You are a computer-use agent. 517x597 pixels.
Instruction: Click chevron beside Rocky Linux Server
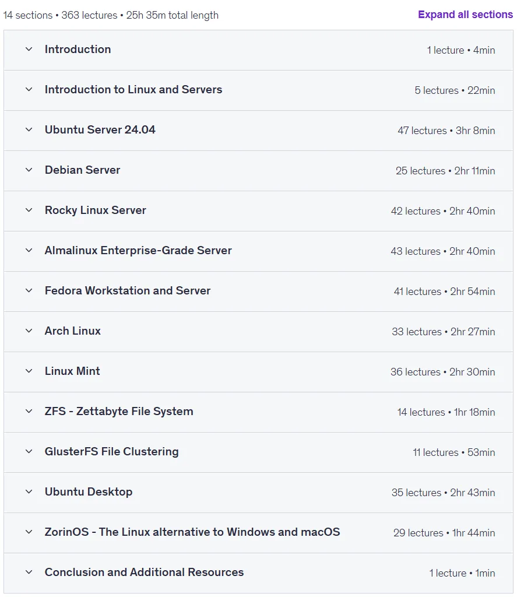click(x=29, y=210)
